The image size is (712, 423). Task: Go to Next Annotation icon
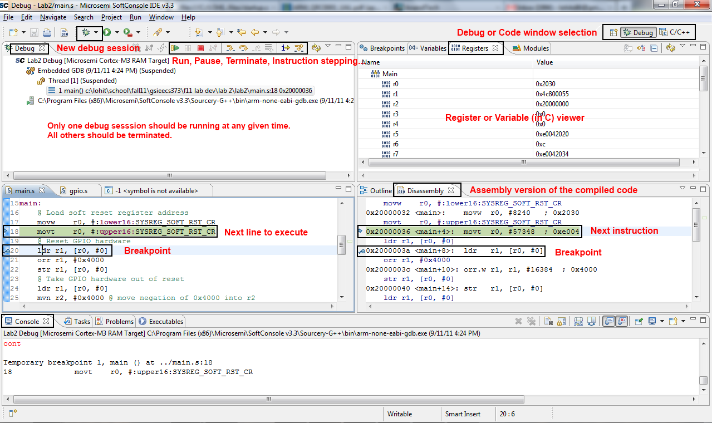tap(199, 32)
